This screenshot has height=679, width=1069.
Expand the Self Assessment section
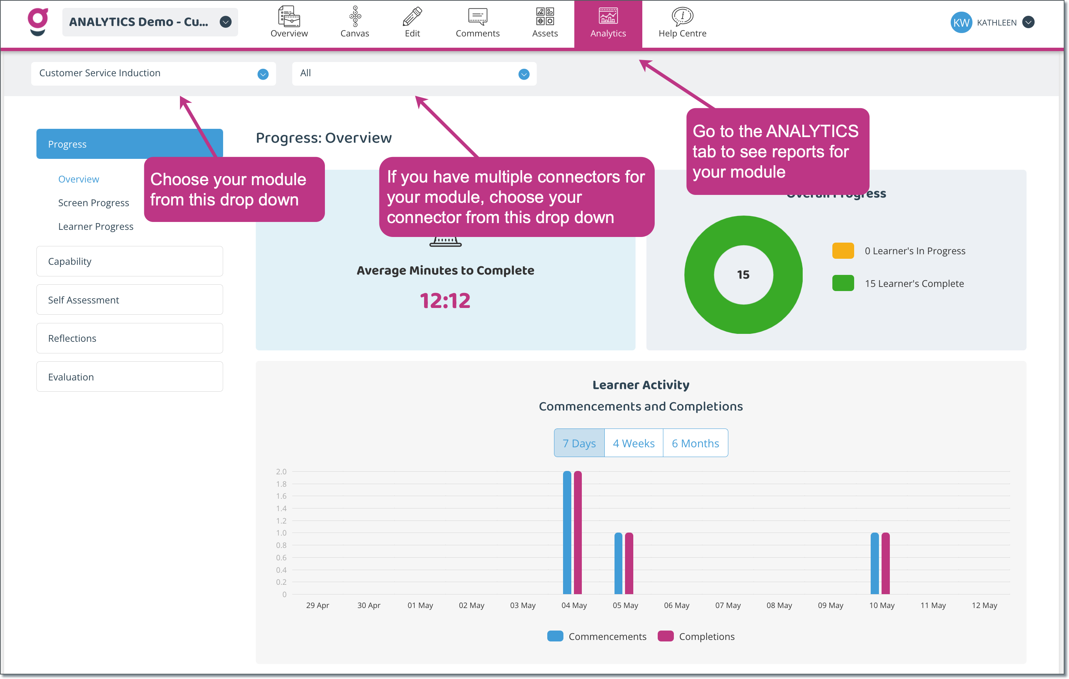pos(129,300)
